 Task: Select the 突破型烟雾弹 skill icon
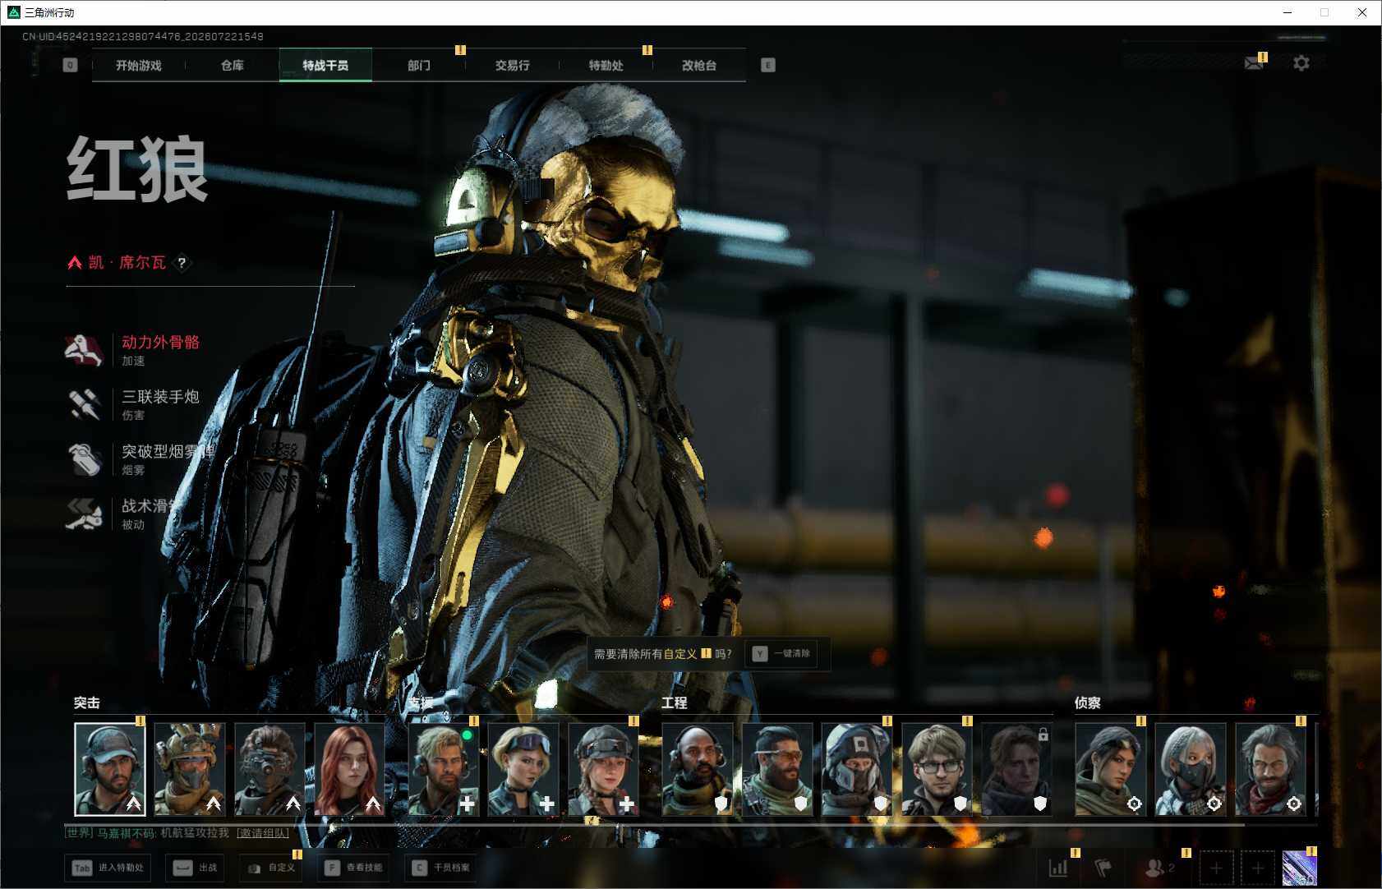coord(84,459)
